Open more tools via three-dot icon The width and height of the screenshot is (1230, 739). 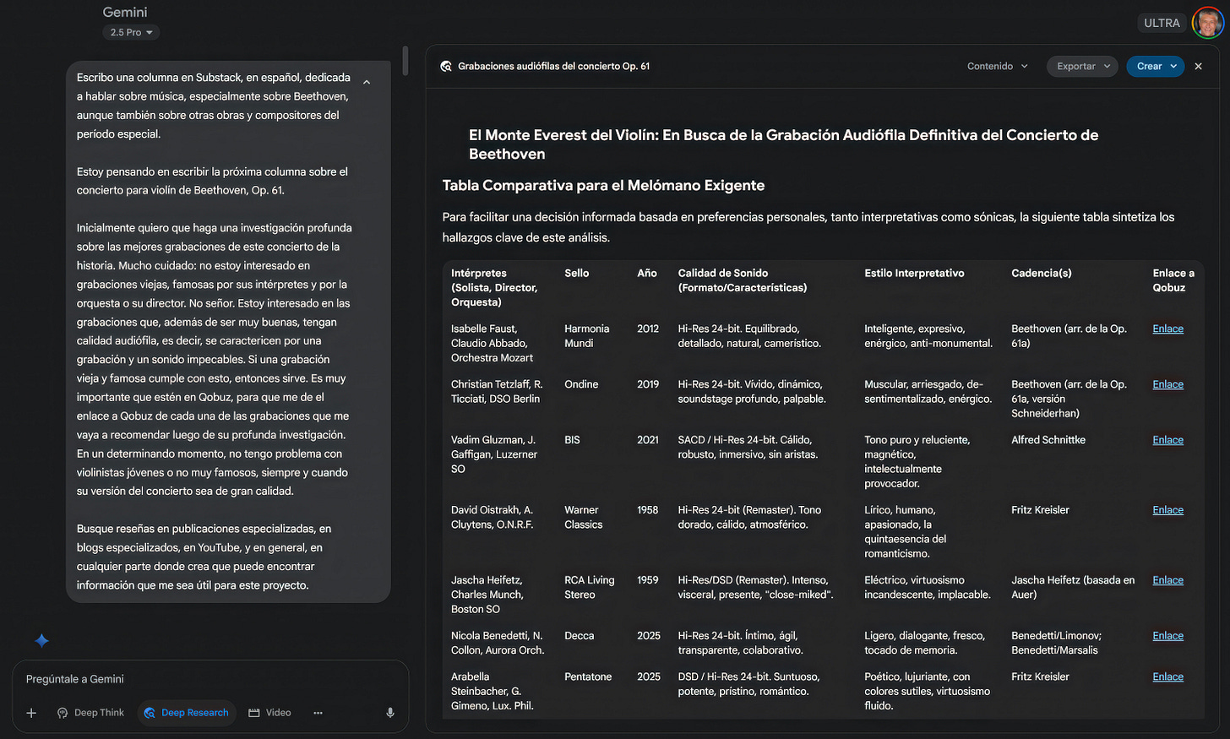(318, 713)
